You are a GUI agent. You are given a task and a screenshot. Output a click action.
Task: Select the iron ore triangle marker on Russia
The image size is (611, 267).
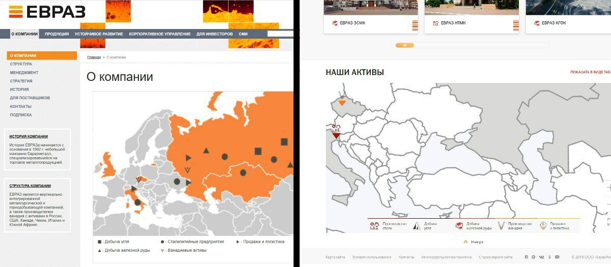pyautogui.click(x=206, y=151)
